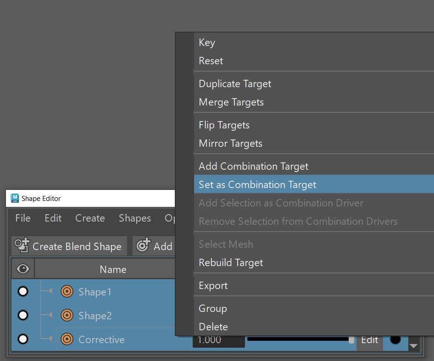The image size is (434, 361).
Task: Click the black key circle on Corrective row
Action: click(x=395, y=339)
